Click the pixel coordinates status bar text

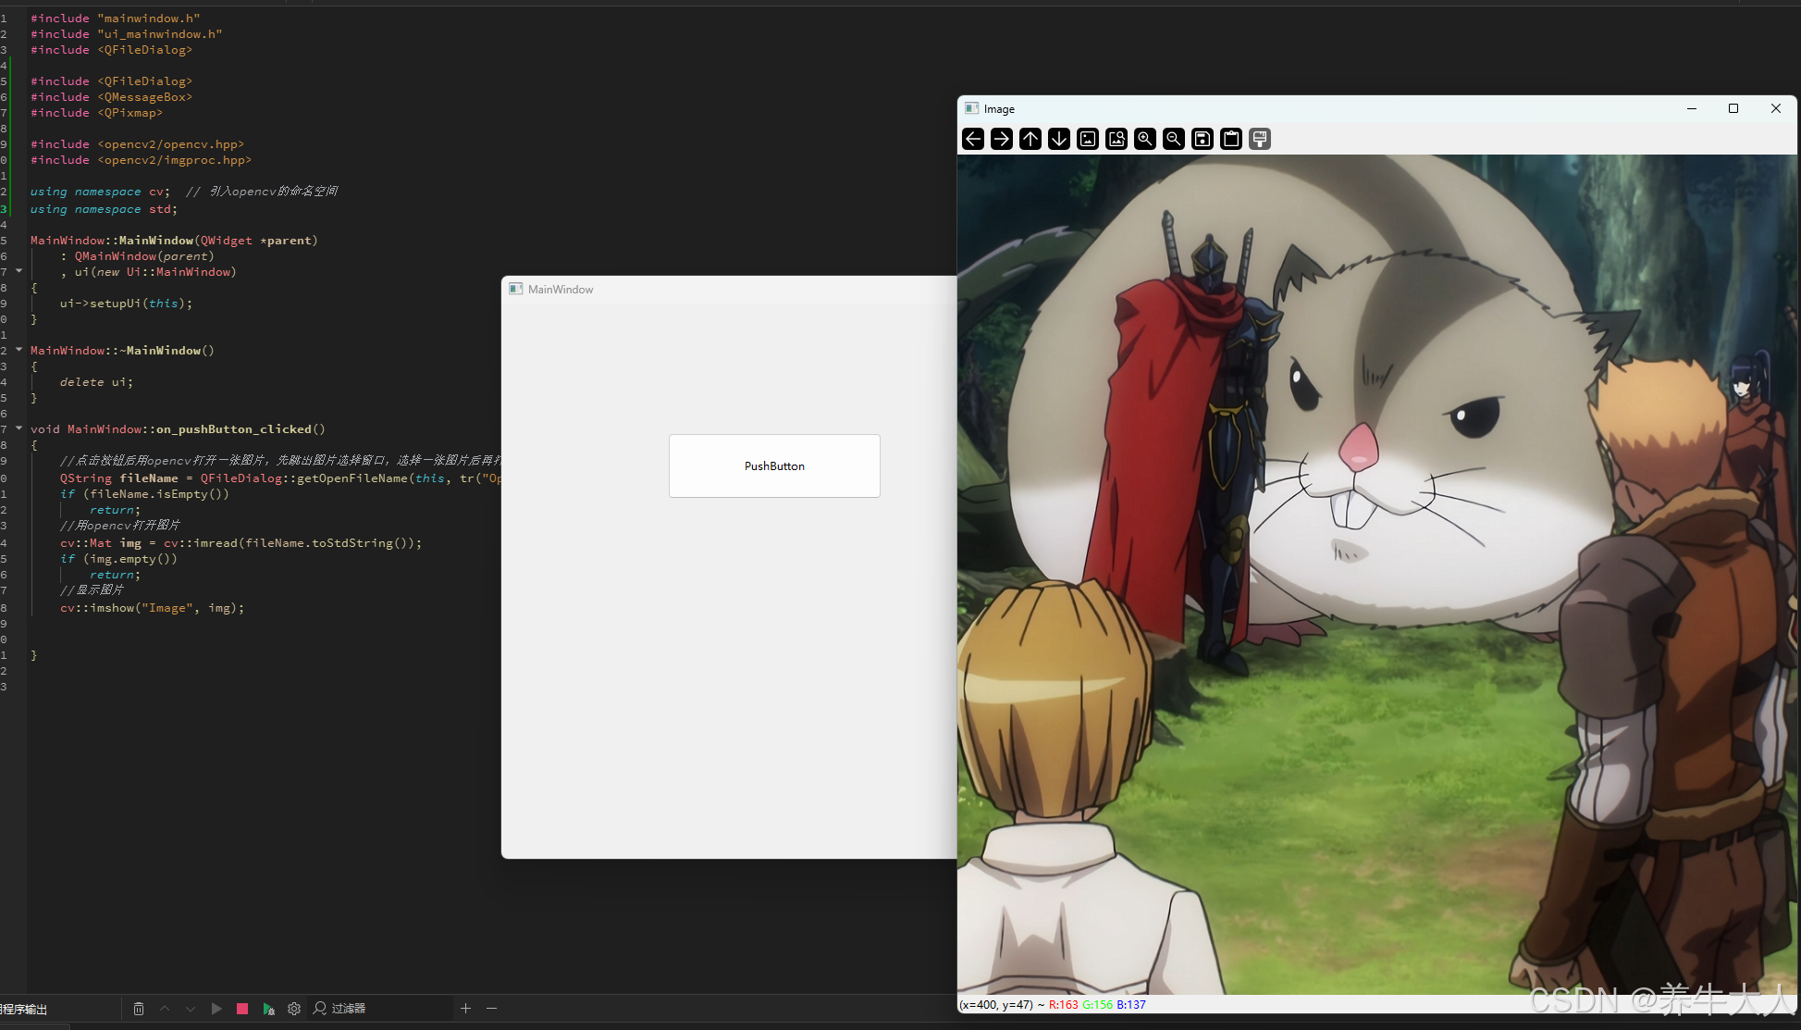(1052, 1004)
